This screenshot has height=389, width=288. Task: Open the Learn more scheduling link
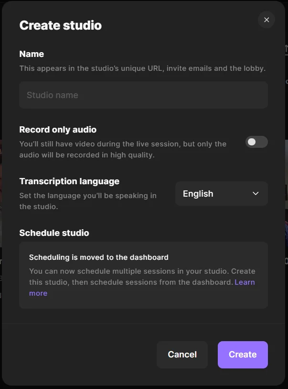[245, 282]
